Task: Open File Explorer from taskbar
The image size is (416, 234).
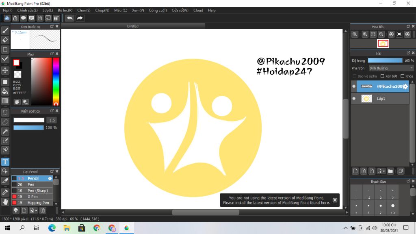Action: coord(67,228)
